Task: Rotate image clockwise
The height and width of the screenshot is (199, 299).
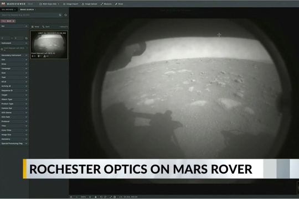Action: 105,197
